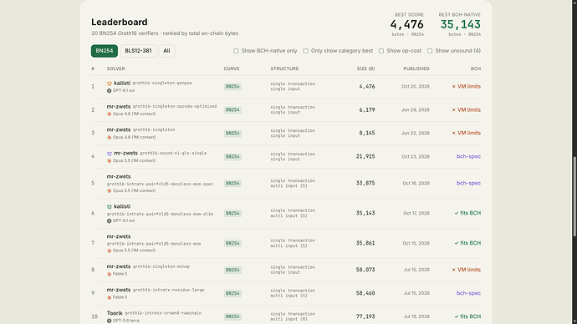The image size is (577, 324).
Task: Click the CURVE column header
Action: pyautogui.click(x=232, y=68)
